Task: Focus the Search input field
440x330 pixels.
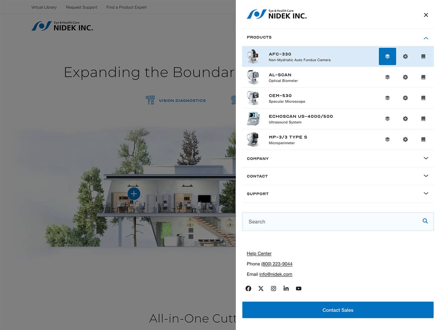Action: coord(338,222)
